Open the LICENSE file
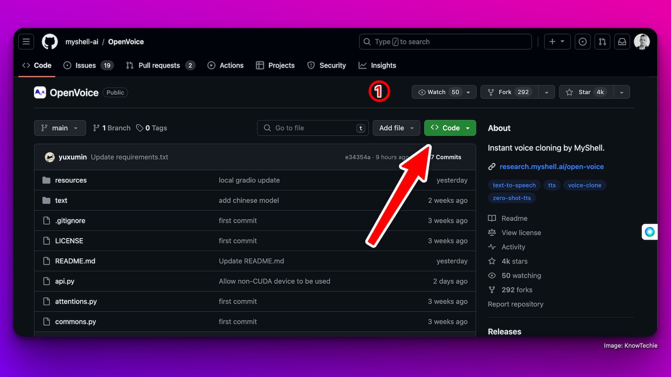This screenshot has width=671, height=377. click(x=69, y=241)
